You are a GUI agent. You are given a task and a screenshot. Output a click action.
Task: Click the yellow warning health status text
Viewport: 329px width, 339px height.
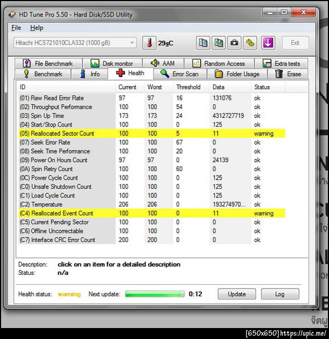point(69,294)
